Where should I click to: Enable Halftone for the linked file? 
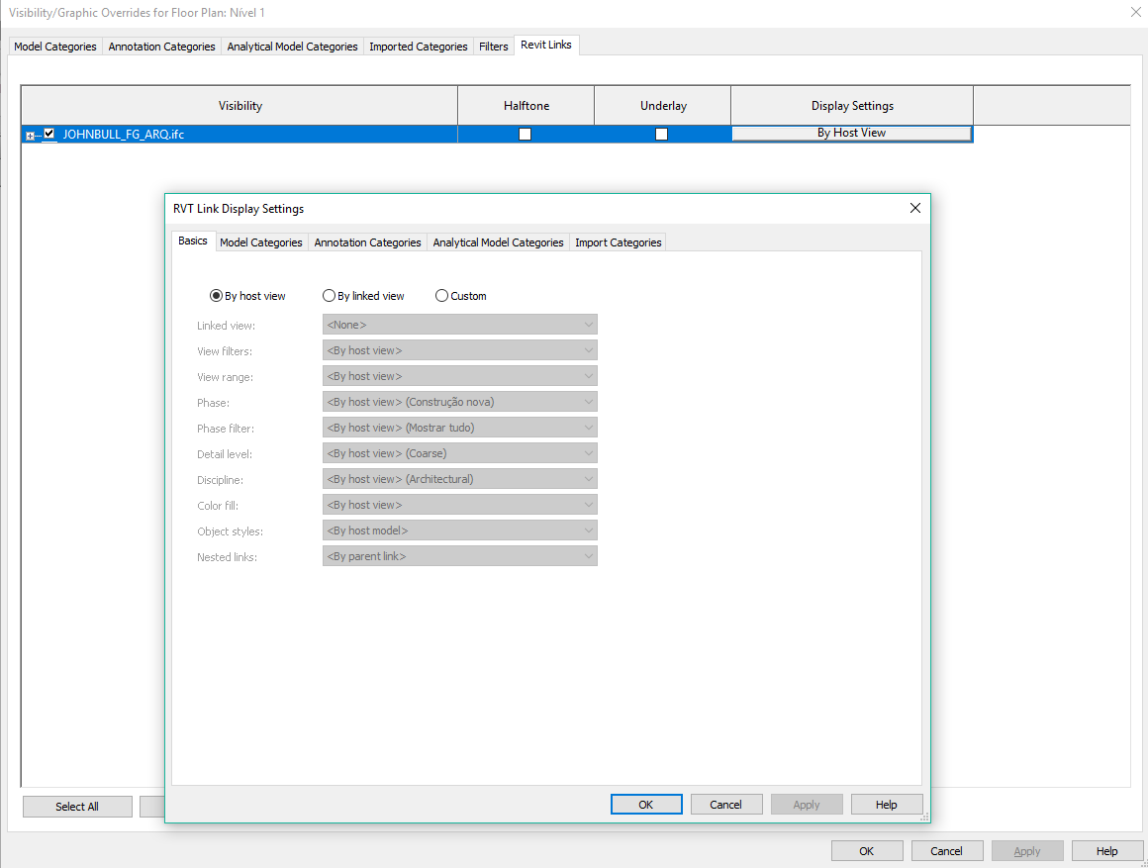pos(526,135)
